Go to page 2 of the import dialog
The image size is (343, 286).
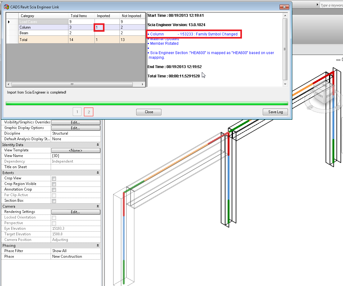[89, 112]
